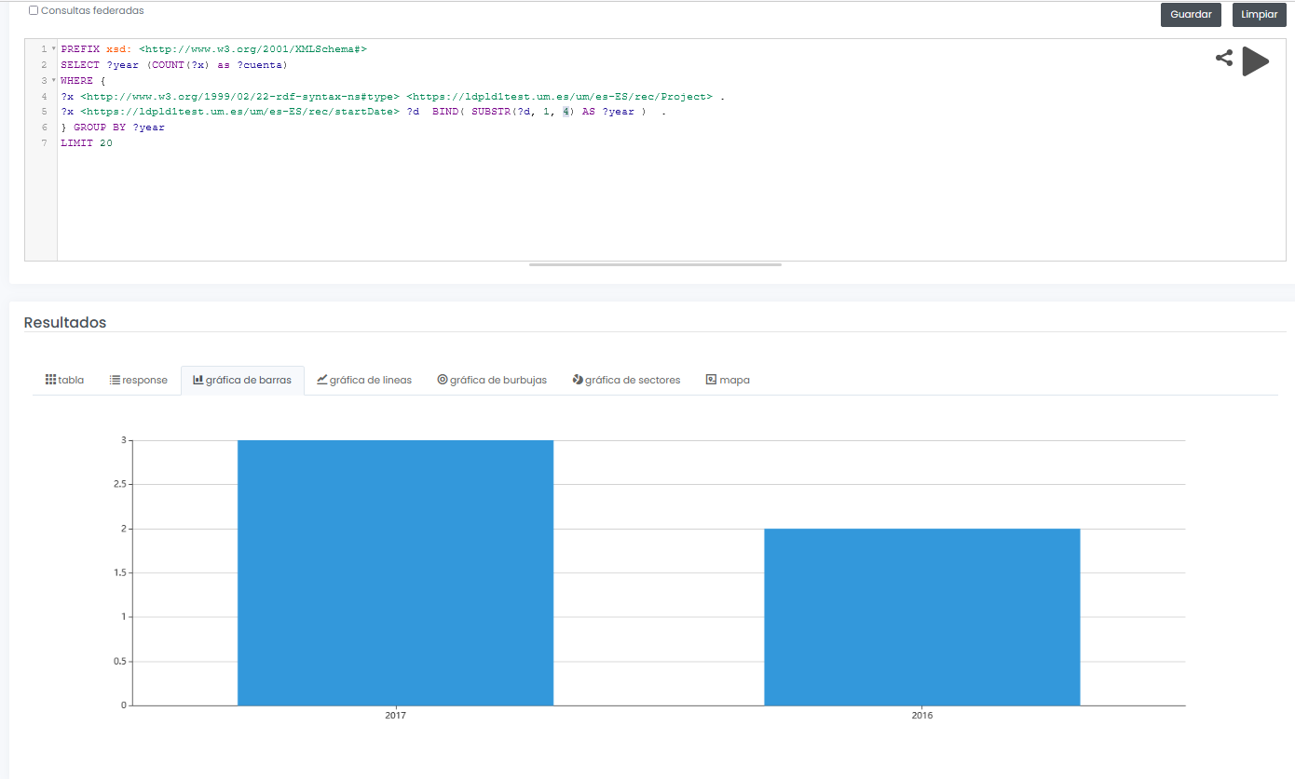1295x779 pixels.
Task: Select the gráfica de barras tab
Action: coord(242,380)
